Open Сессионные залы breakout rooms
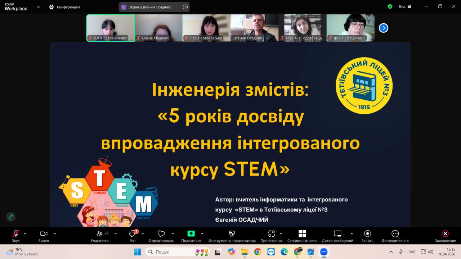This screenshot has height=259, width=461. pyautogui.click(x=302, y=234)
